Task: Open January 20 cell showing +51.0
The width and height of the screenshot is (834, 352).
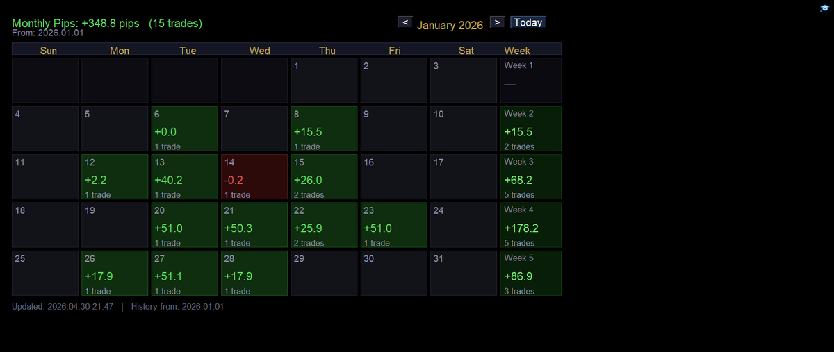Action: pyautogui.click(x=184, y=225)
